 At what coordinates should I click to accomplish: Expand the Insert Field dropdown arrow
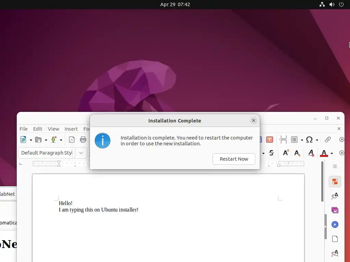pos(302,140)
